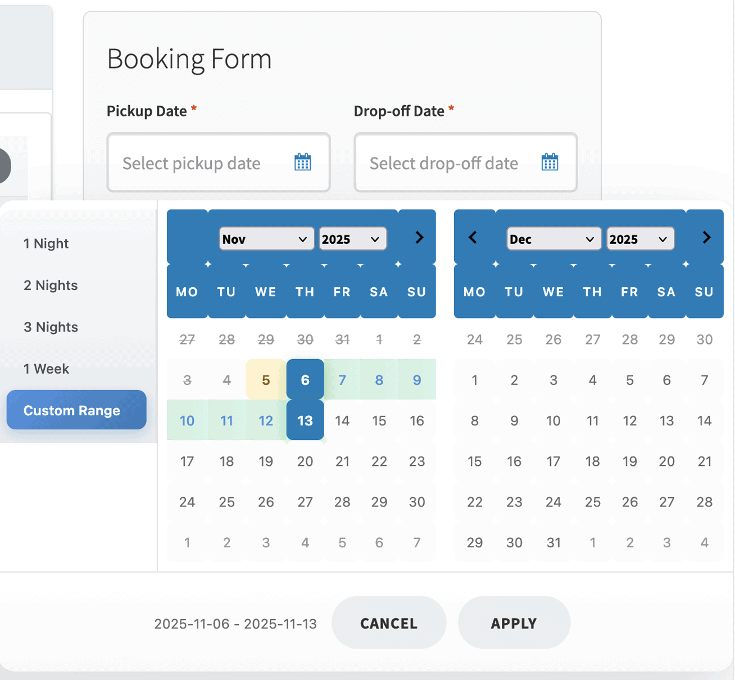
Task: Click the next month arrow on November calendar
Action: (418, 237)
